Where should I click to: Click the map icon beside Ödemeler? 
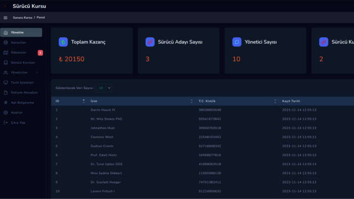[6, 53]
